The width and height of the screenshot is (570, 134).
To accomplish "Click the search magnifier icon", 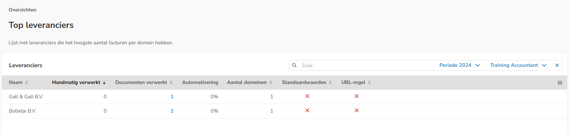I will [294, 65].
